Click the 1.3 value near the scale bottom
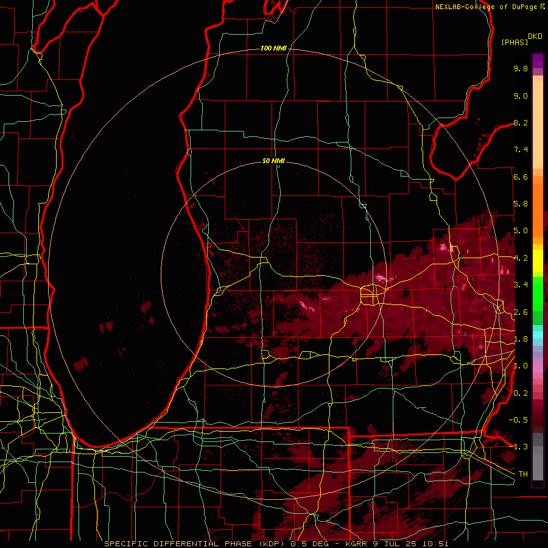 tap(521, 447)
